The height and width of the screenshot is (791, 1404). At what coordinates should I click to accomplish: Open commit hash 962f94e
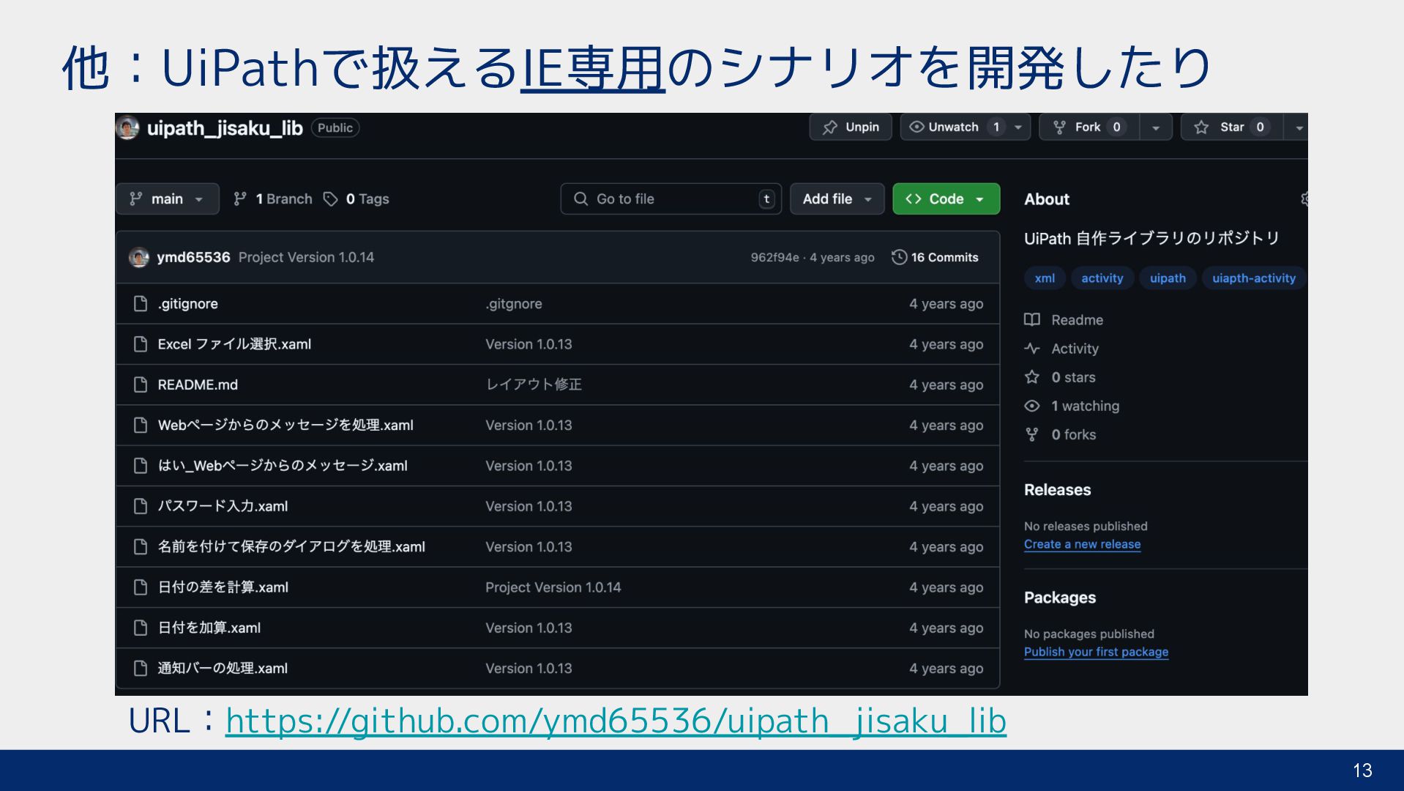(774, 257)
